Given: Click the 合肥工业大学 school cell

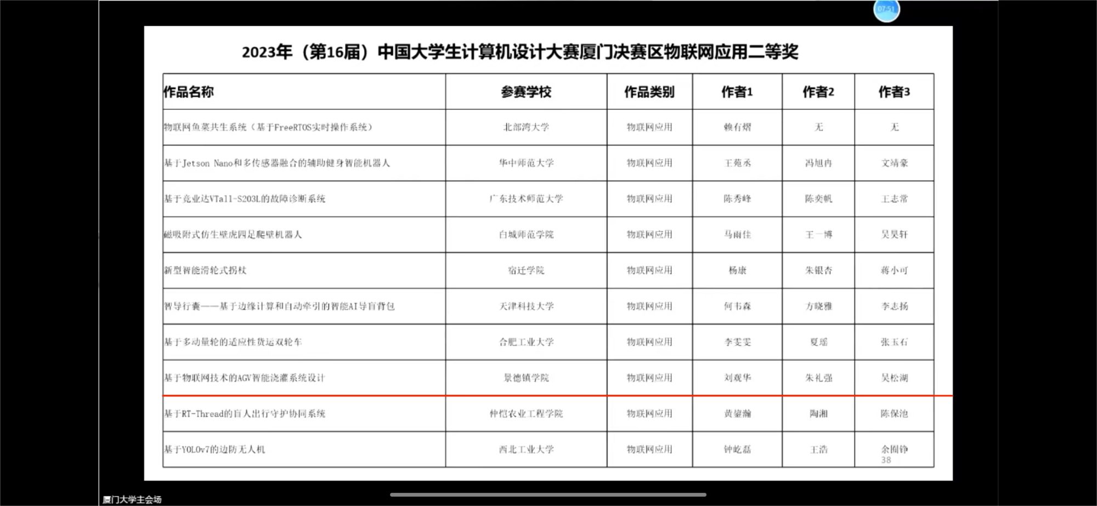Looking at the screenshot, I should (525, 342).
